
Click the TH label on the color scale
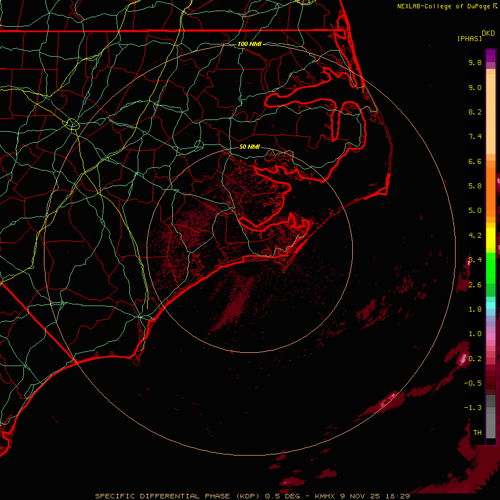477,433
